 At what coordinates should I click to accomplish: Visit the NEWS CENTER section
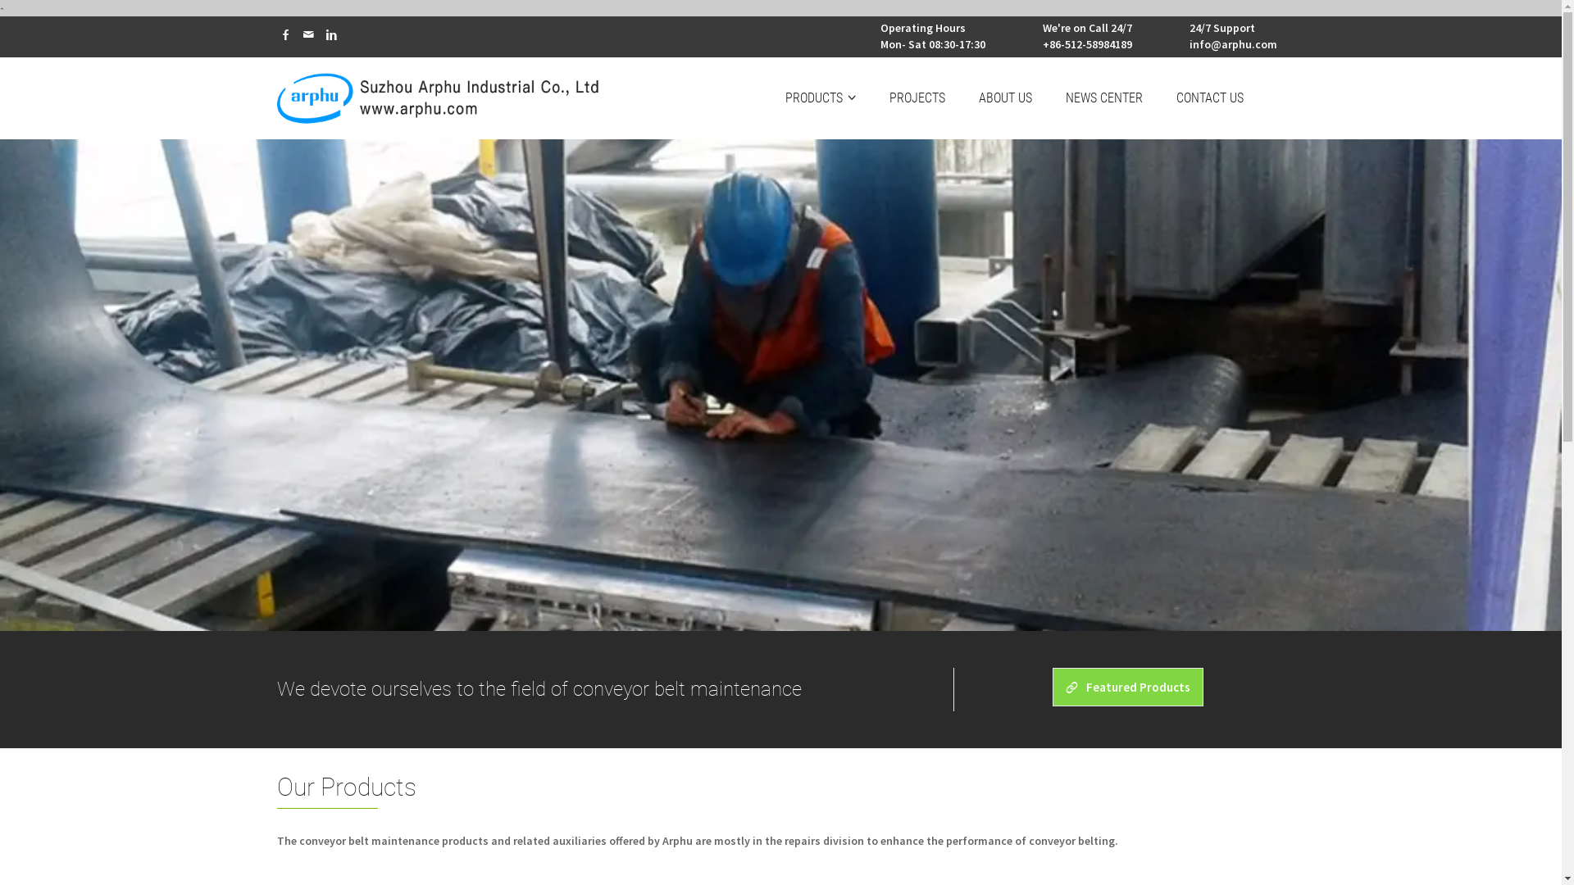point(1103,98)
